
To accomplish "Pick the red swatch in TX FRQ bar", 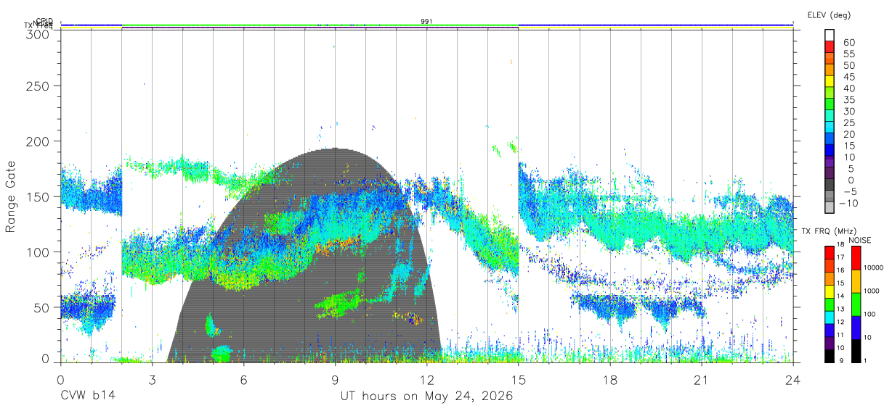I will pyautogui.click(x=829, y=252).
